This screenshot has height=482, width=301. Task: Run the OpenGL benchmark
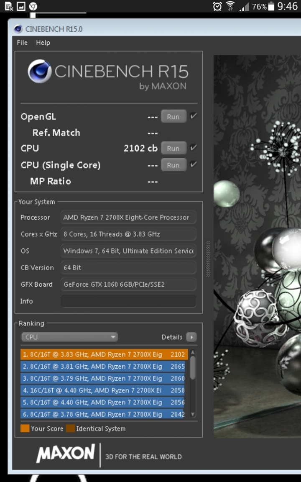(173, 116)
